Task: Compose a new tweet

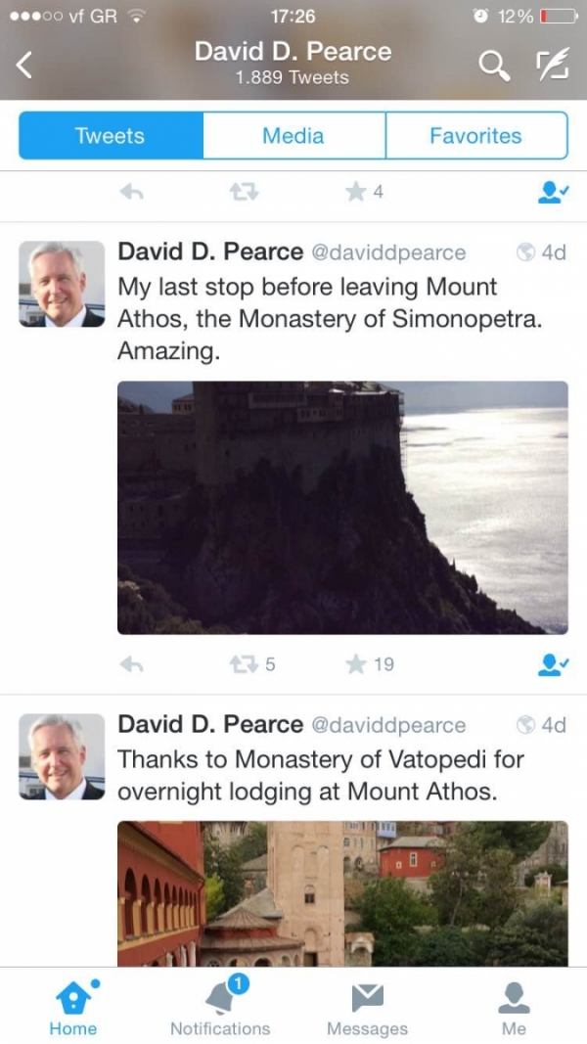Action: [x=553, y=66]
